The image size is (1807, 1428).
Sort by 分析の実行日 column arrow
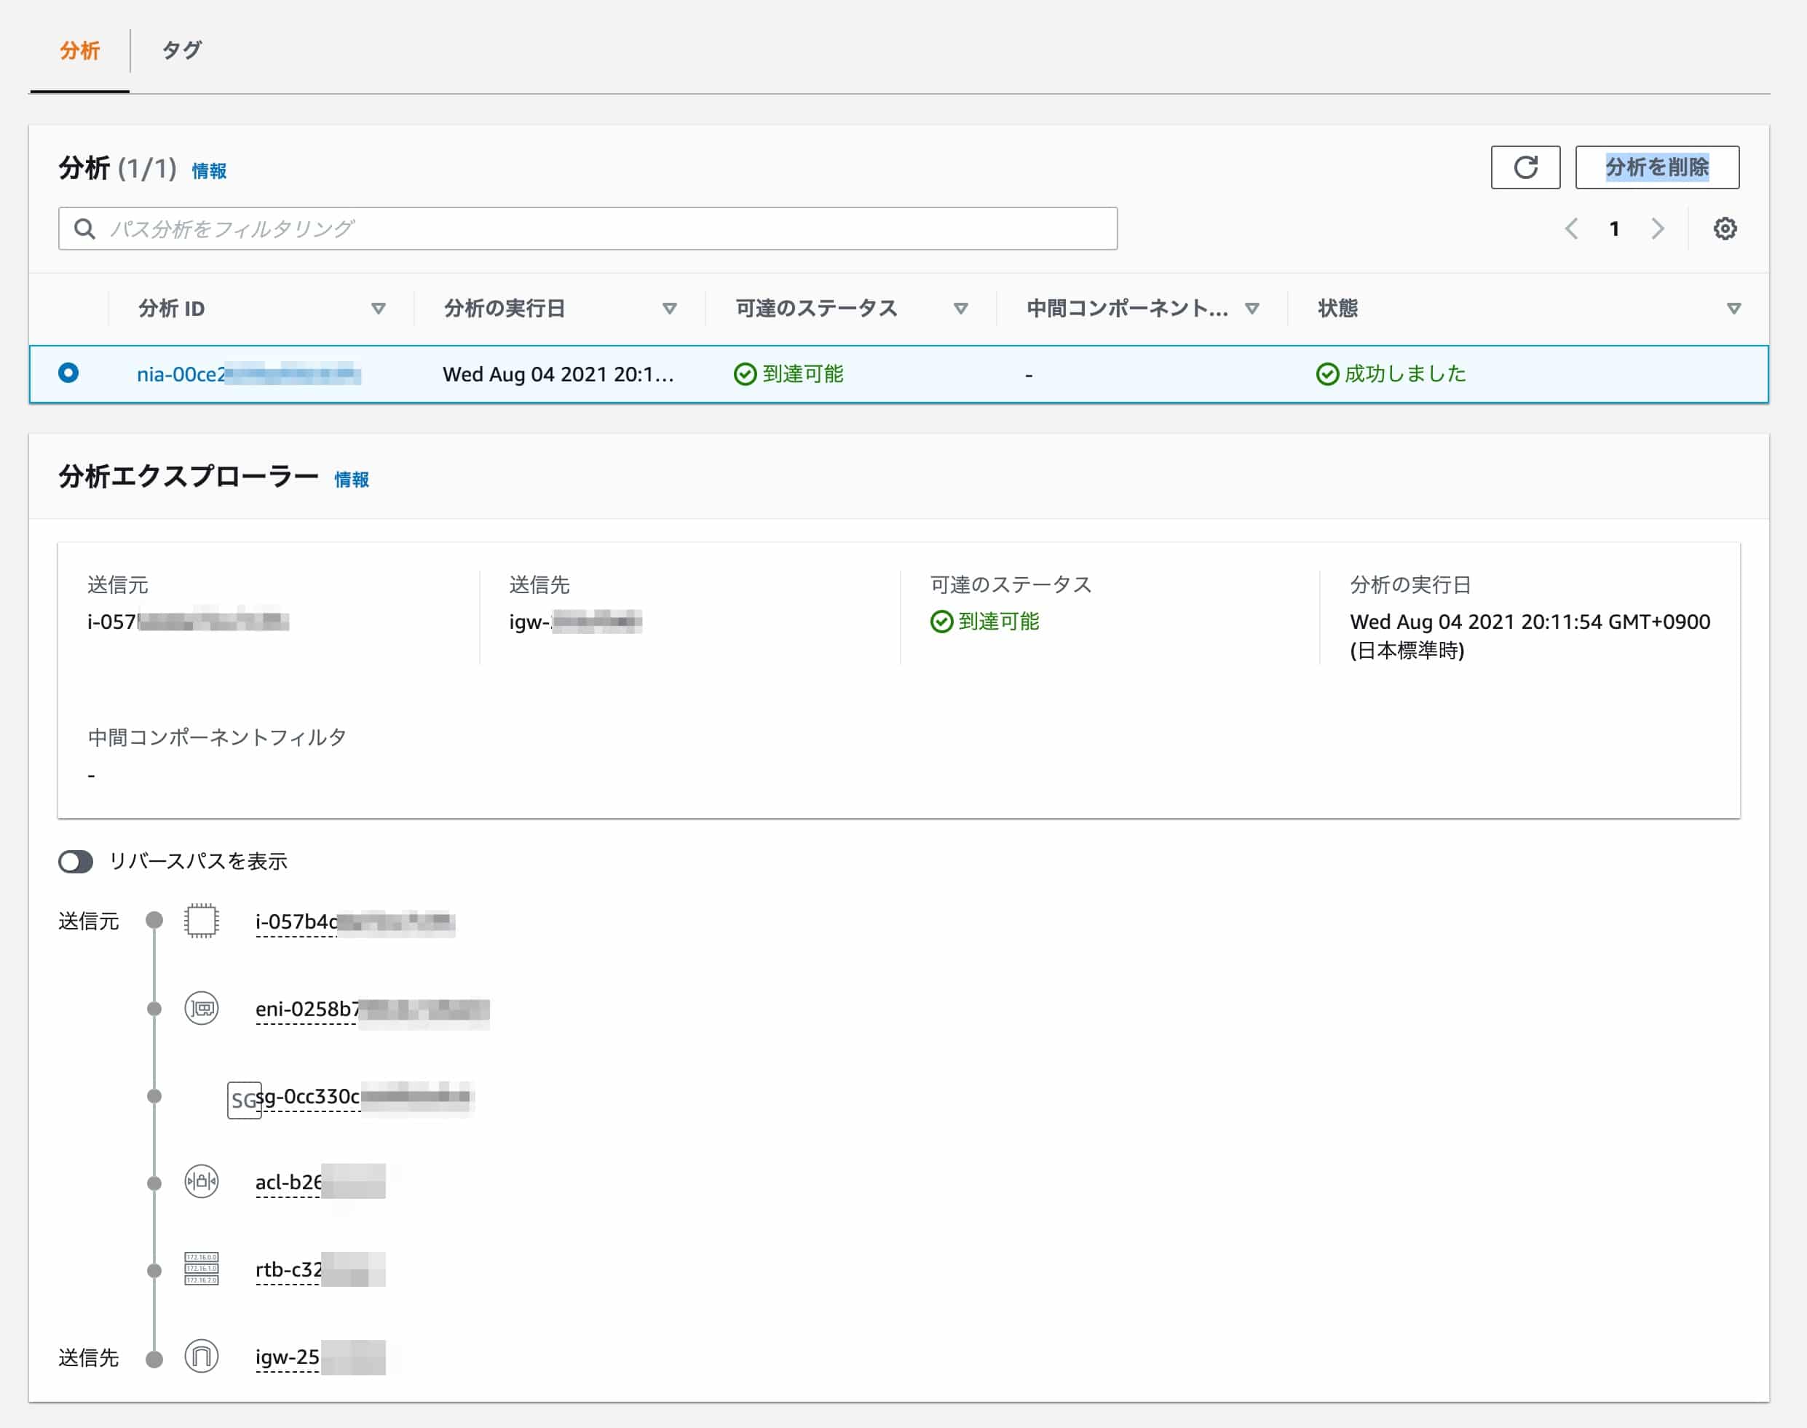point(669,309)
